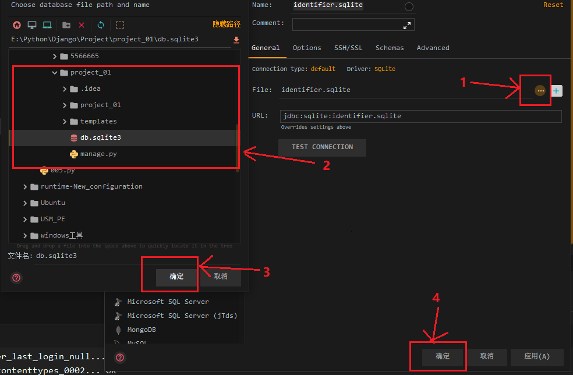
Task: Open path history download arrow
Action: point(236,40)
